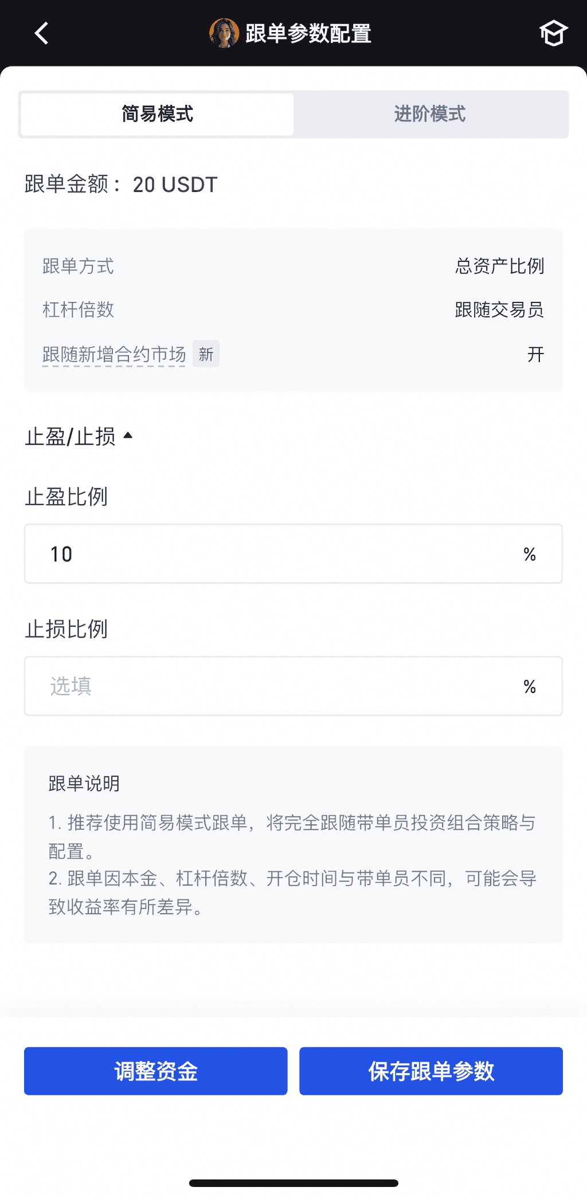Switch to 简易模式 tab

point(157,114)
